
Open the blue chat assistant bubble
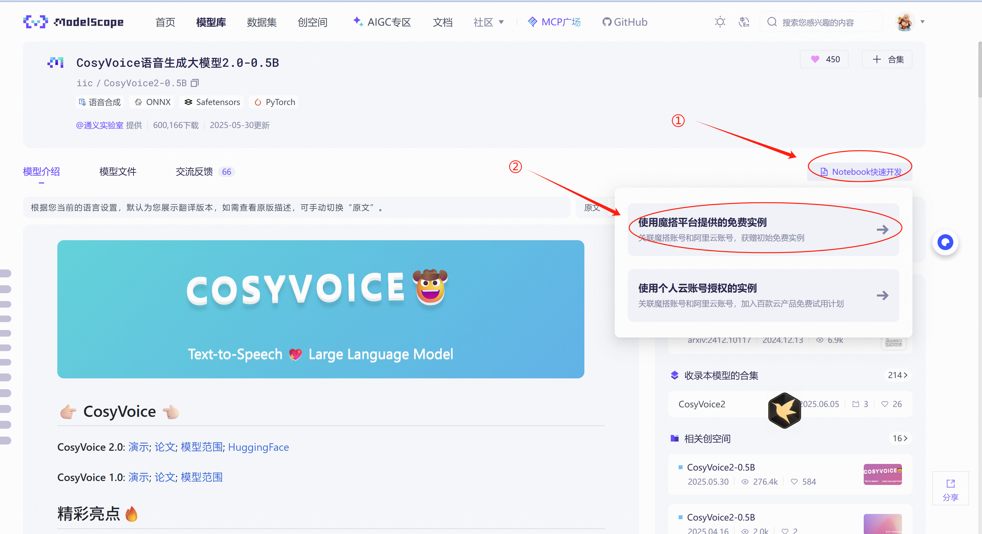pyautogui.click(x=945, y=242)
